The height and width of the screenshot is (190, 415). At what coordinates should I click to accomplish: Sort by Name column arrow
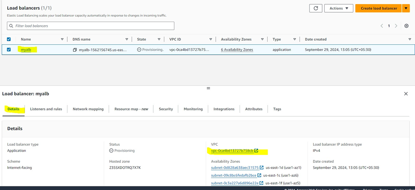62,40
